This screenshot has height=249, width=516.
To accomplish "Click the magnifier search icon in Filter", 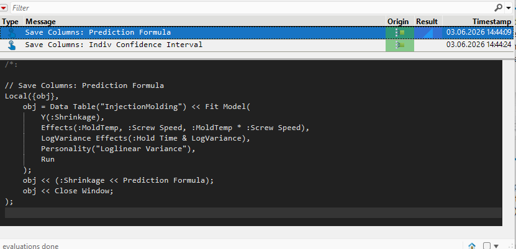I will tap(499, 7).
